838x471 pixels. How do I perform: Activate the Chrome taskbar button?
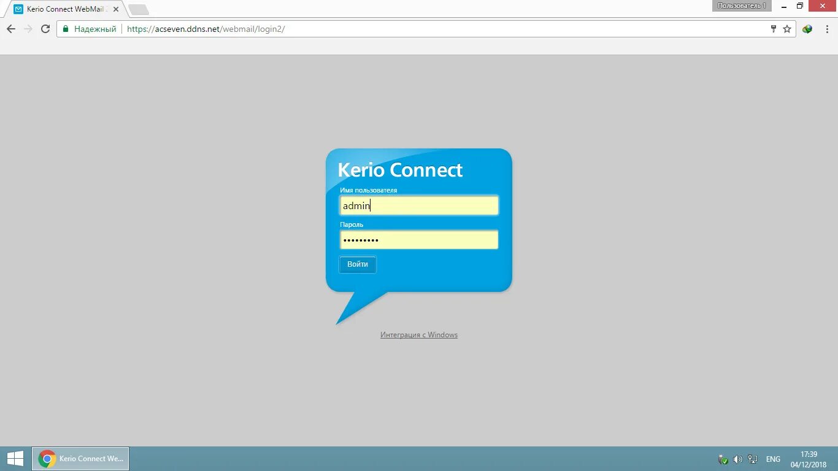(80, 459)
